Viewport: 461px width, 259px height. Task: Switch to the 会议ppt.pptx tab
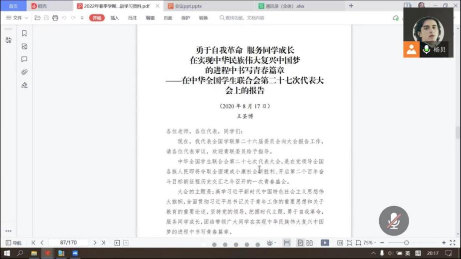pyautogui.click(x=186, y=6)
